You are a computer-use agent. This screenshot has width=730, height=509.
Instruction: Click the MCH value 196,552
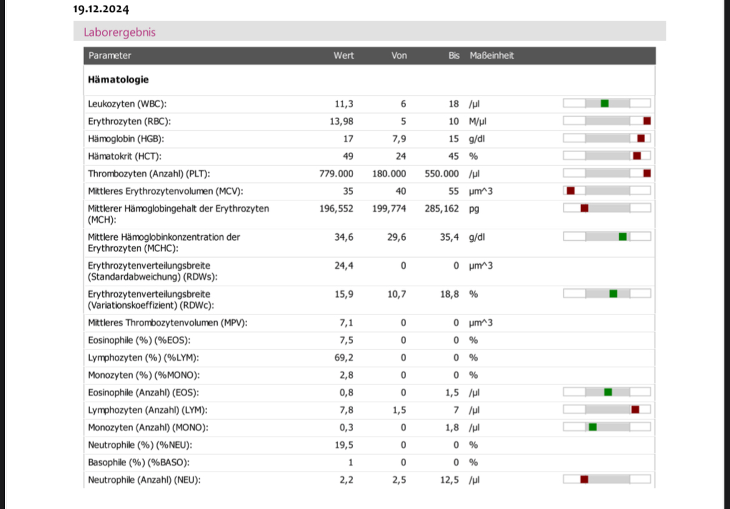(x=336, y=209)
